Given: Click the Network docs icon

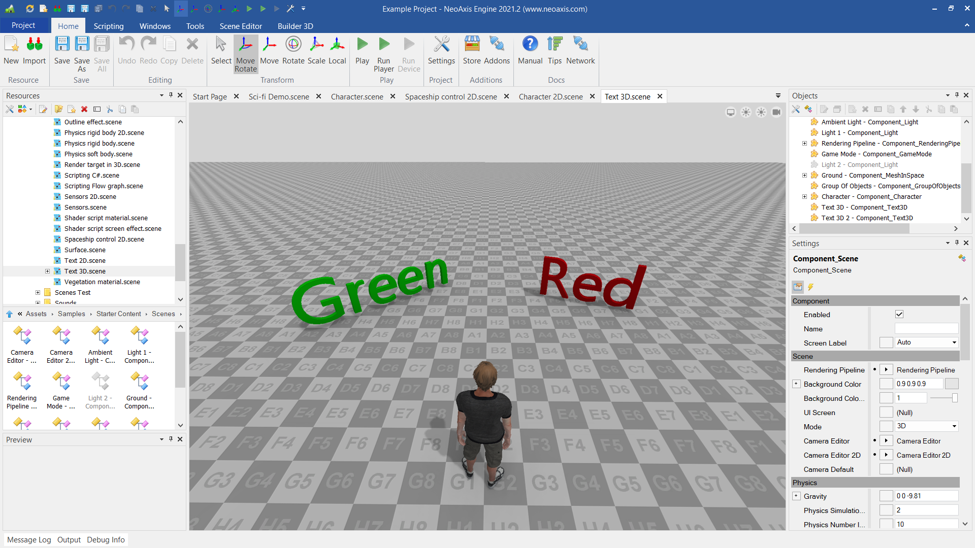Looking at the screenshot, I should pyautogui.click(x=580, y=50).
